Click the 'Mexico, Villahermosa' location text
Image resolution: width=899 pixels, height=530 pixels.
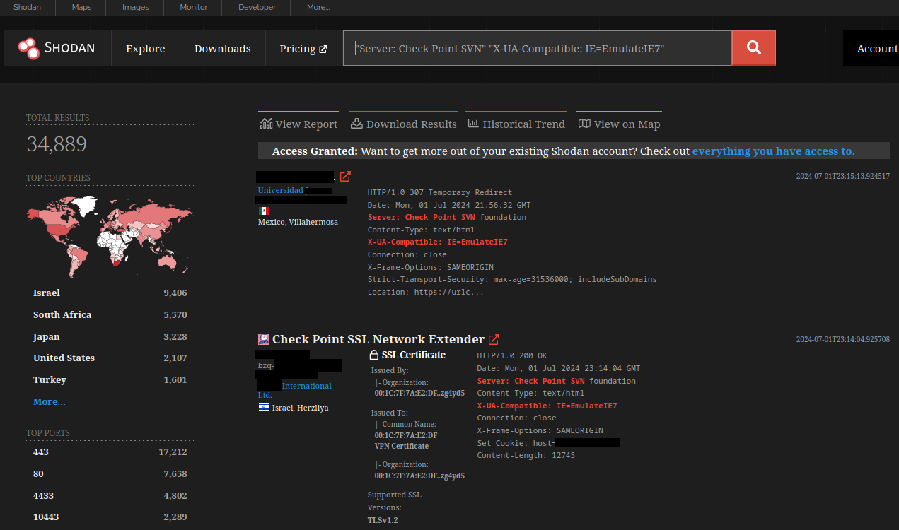[298, 222]
